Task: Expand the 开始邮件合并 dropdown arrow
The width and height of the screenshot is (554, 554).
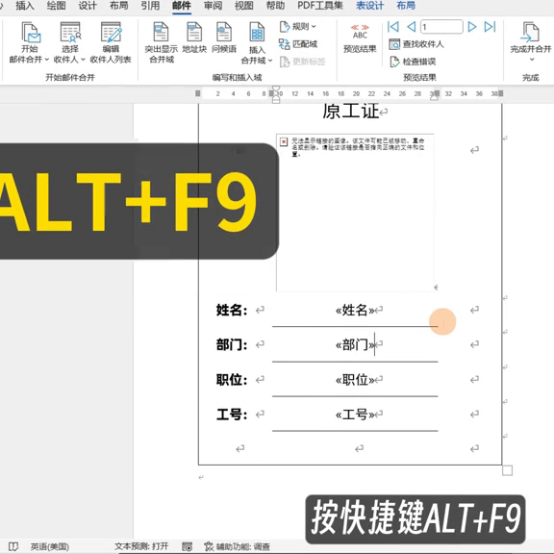Action: [46, 60]
